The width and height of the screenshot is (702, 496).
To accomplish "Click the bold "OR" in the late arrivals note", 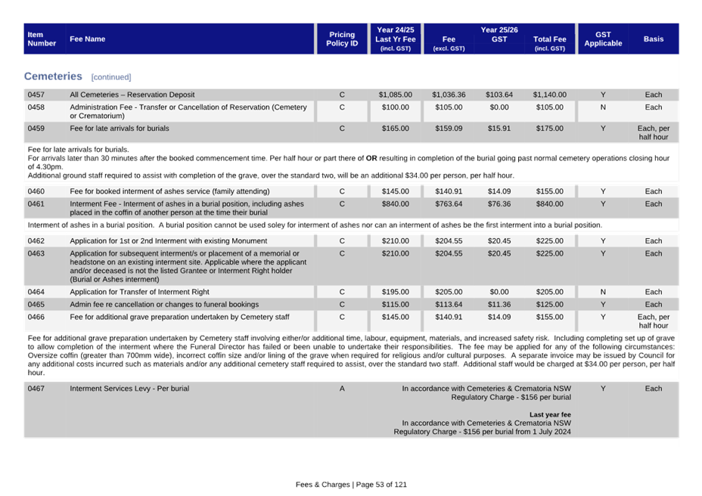I will coord(371,159).
